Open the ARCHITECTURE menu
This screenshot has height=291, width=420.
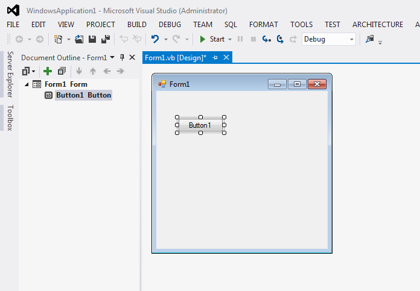[x=378, y=25]
